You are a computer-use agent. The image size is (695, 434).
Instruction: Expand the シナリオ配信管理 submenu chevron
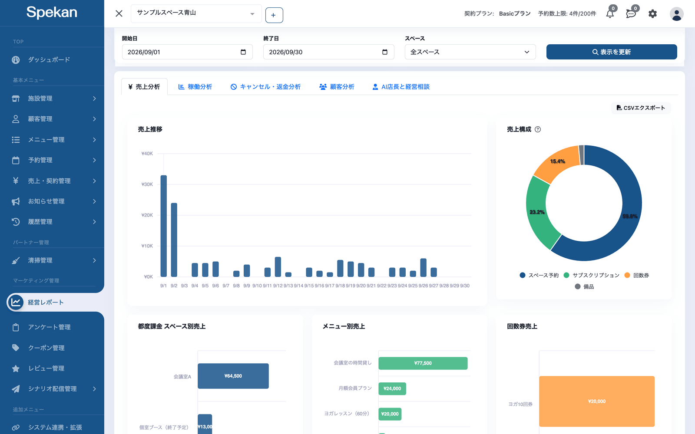pyautogui.click(x=94, y=389)
